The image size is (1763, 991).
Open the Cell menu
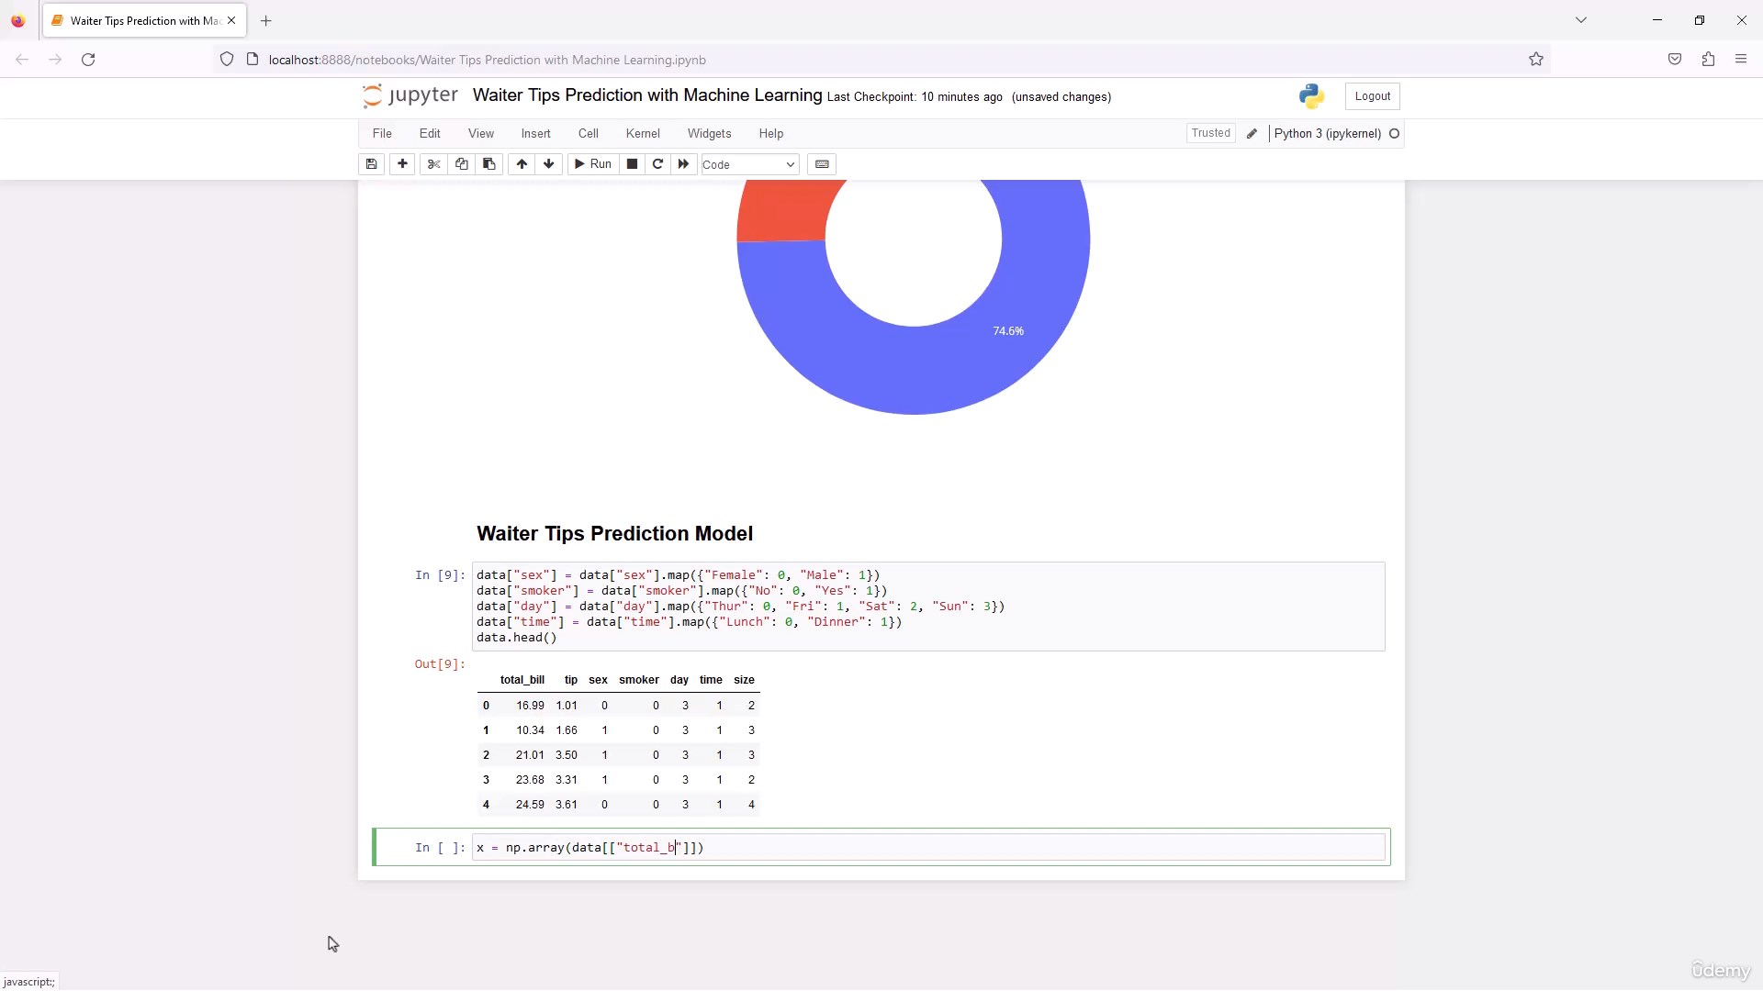point(588,133)
